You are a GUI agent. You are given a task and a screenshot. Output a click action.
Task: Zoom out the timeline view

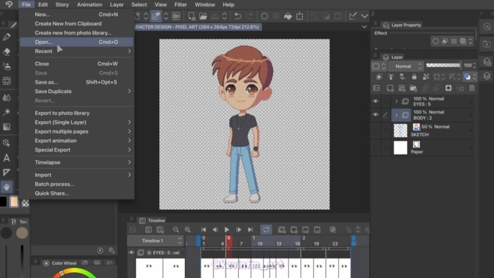pyautogui.click(x=176, y=230)
